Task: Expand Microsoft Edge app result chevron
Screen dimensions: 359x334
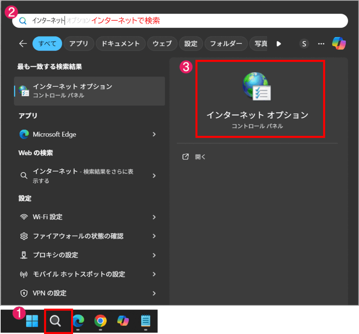Action: 154,135
